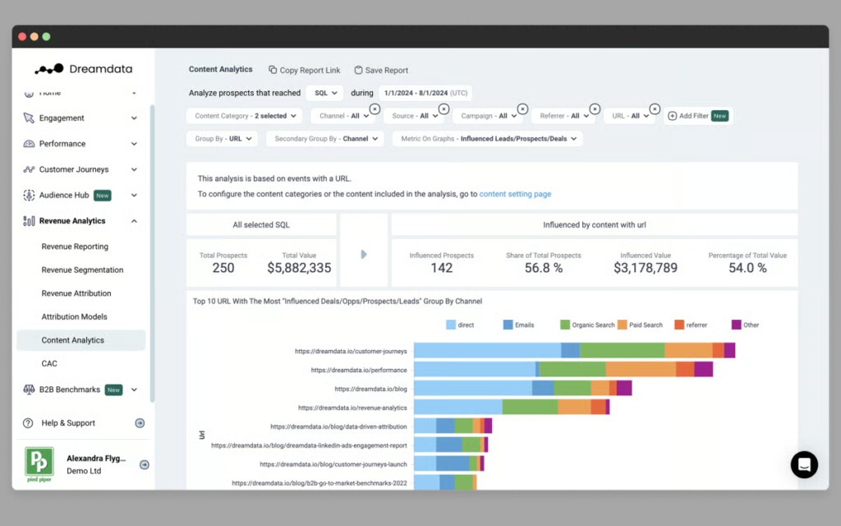Viewport: 841px width, 526px height.
Task: Click the plus icon on Add Filter
Action: pos(672,116)
